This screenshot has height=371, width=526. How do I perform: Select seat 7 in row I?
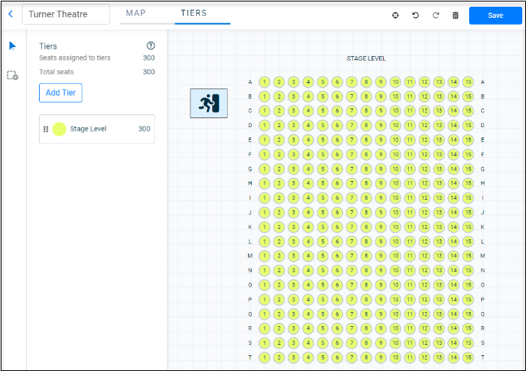pos(351,198)
